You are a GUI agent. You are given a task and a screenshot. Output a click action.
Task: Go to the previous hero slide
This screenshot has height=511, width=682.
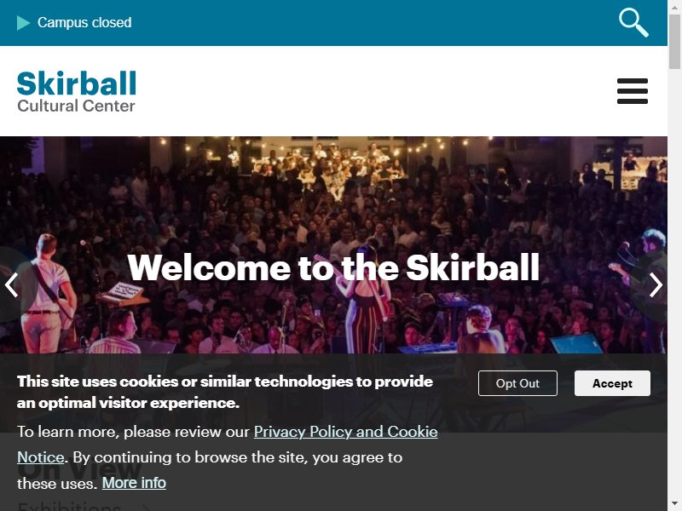11,285
